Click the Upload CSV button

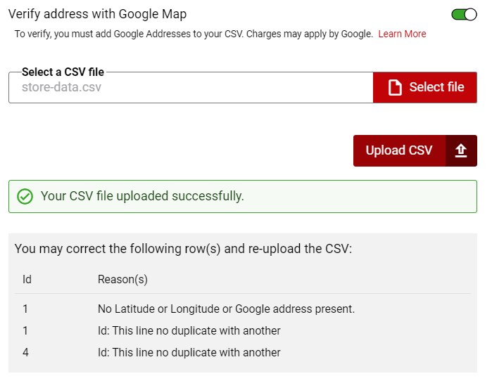(415, 150)
